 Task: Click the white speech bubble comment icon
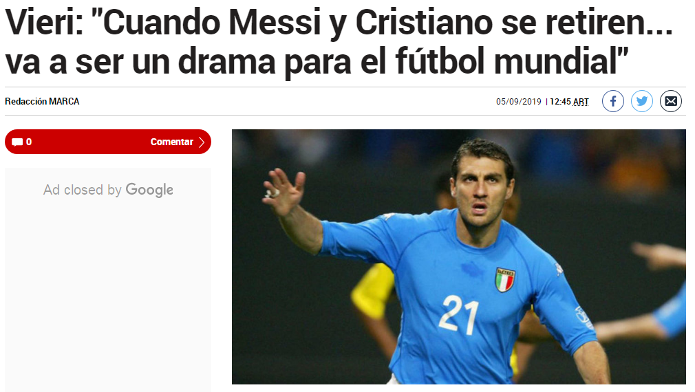(17, 142)
